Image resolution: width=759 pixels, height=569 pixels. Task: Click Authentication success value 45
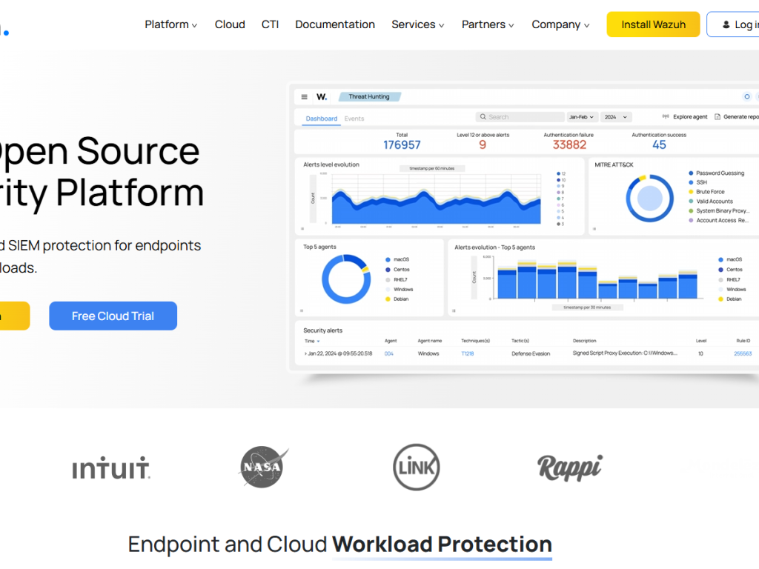(x=659, y=144)
